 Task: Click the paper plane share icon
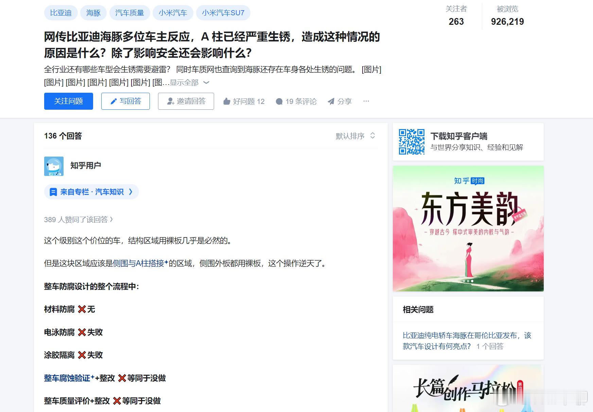point(331,102)
